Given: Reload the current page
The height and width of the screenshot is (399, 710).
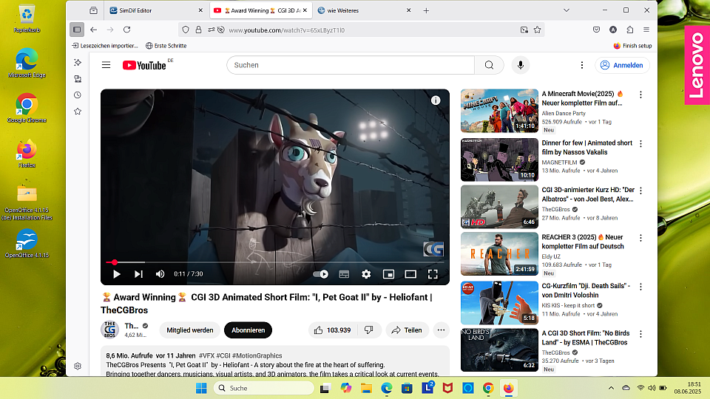Looking at the screenshot, I should pos(126,30).
